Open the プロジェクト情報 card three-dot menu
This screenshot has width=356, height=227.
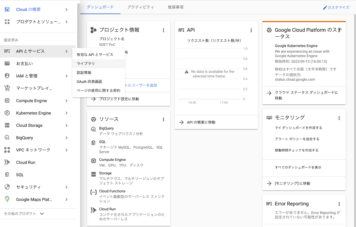[x=164, y=30]
